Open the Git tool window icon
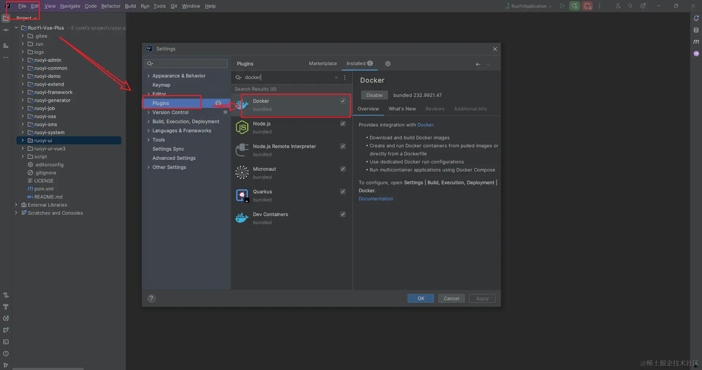 pos(6,365)
